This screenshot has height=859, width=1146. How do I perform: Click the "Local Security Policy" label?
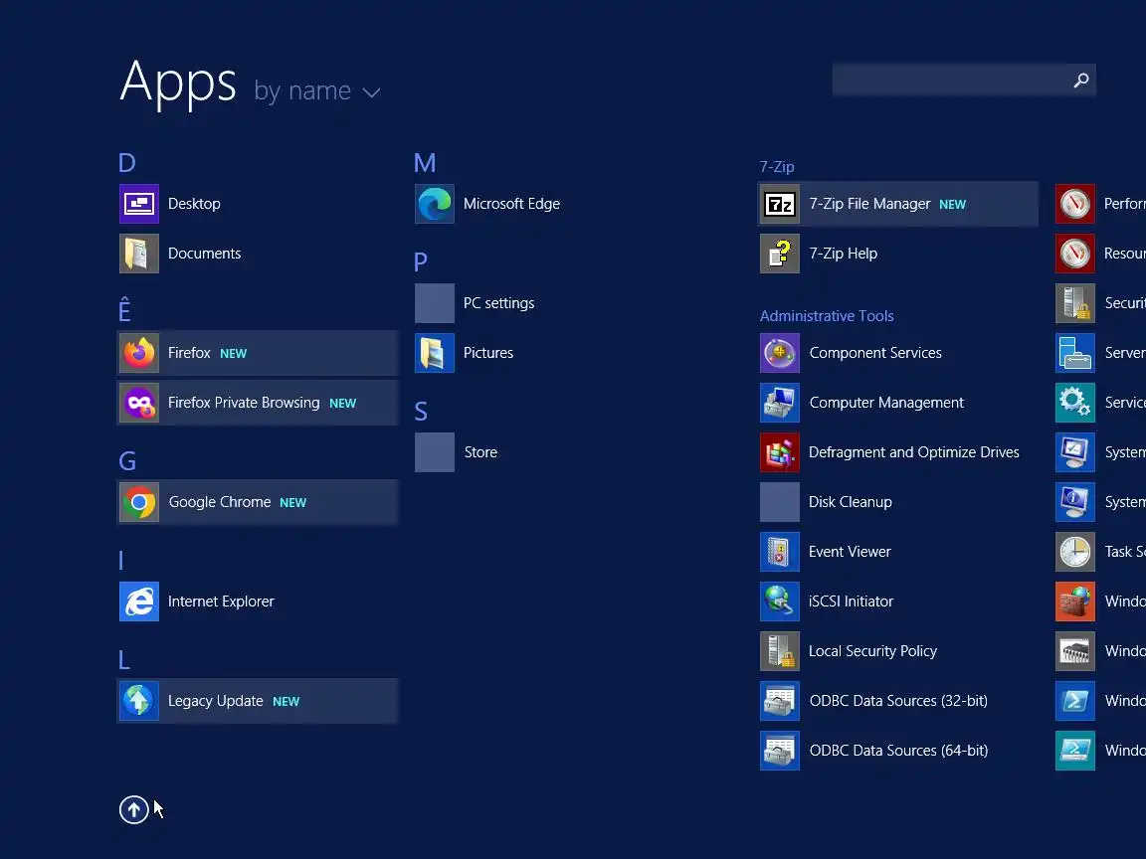[x=872, y=651]
